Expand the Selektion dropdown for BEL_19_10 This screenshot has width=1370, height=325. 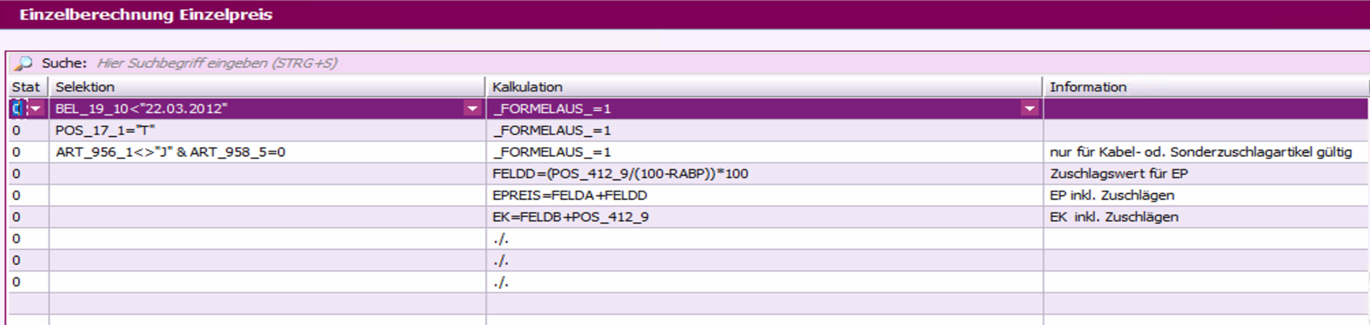pyautogui.click(x=472, y=108)
